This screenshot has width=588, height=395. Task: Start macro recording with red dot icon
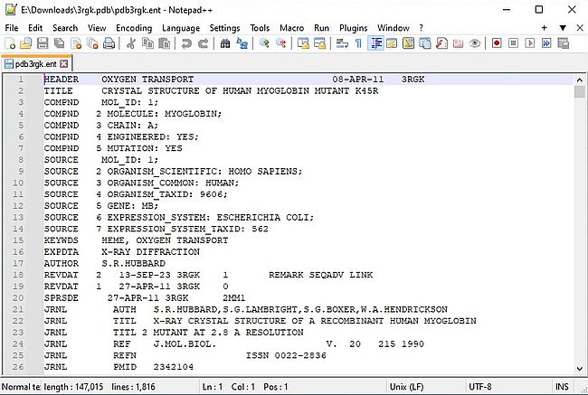tap(497, 43)
